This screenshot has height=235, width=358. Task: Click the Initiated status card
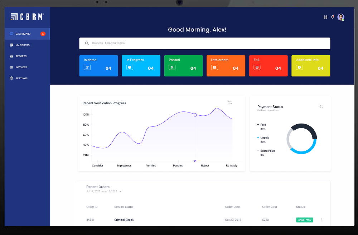click(x=98, y=66)
